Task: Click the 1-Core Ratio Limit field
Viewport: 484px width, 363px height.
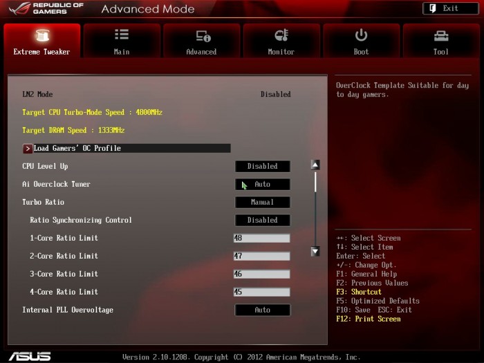Action: 262,238
